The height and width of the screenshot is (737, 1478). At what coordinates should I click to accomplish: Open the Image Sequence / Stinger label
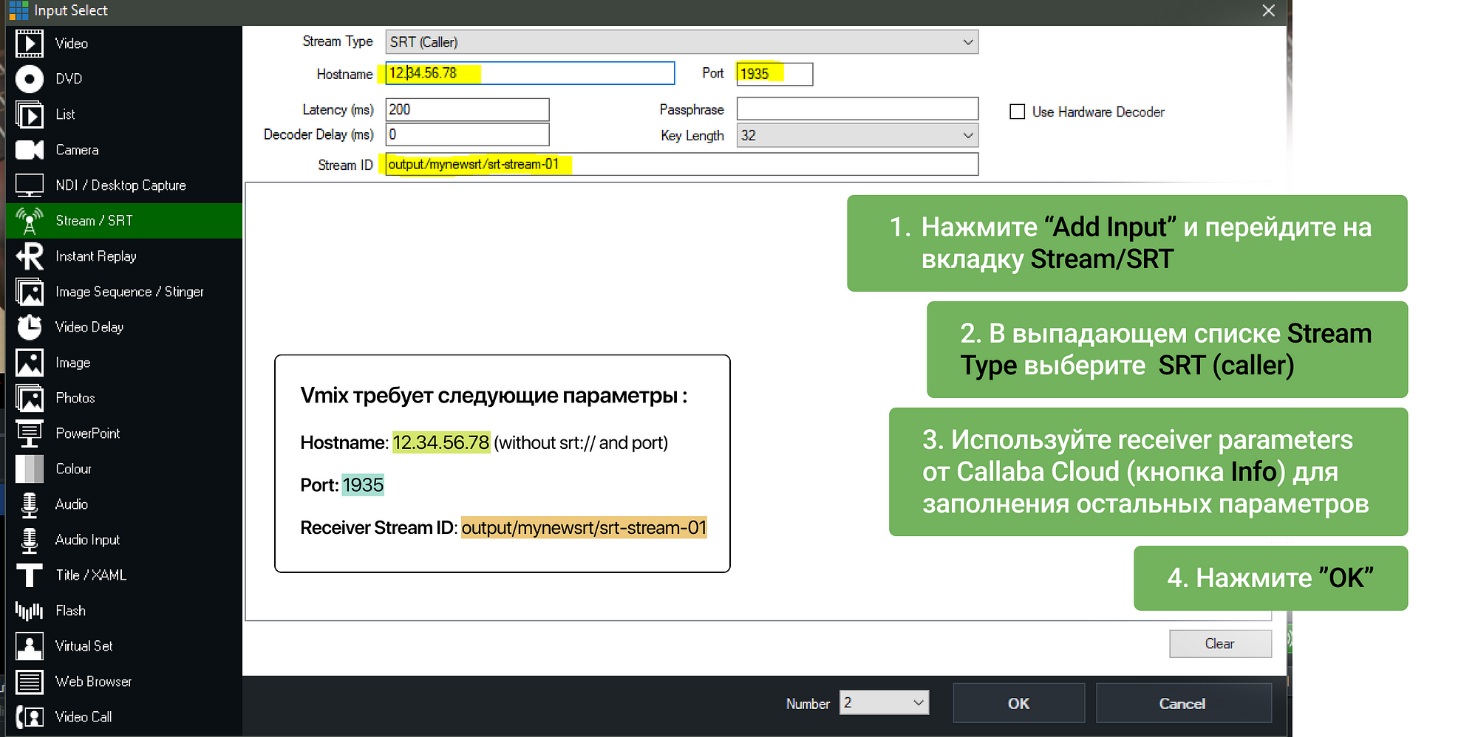click(x=129, y=292)
